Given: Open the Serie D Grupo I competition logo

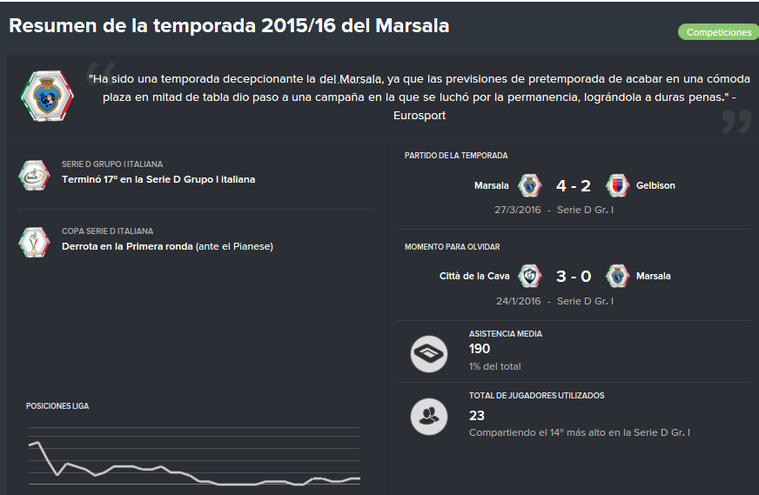Looking at the screenshot, I should (34, 175).
